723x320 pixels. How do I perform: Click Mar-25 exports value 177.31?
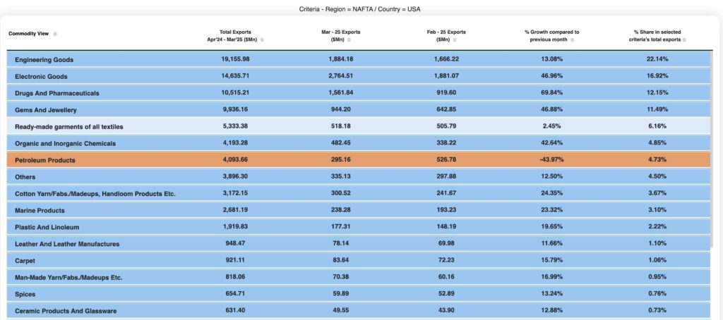point(341,226)
